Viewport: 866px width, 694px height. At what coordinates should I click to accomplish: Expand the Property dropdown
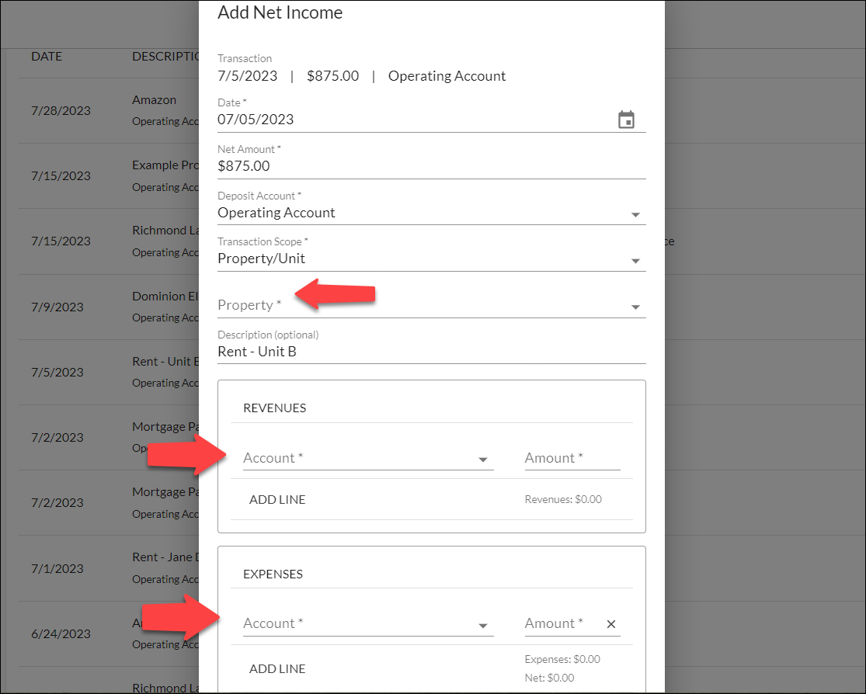point(637,306)
